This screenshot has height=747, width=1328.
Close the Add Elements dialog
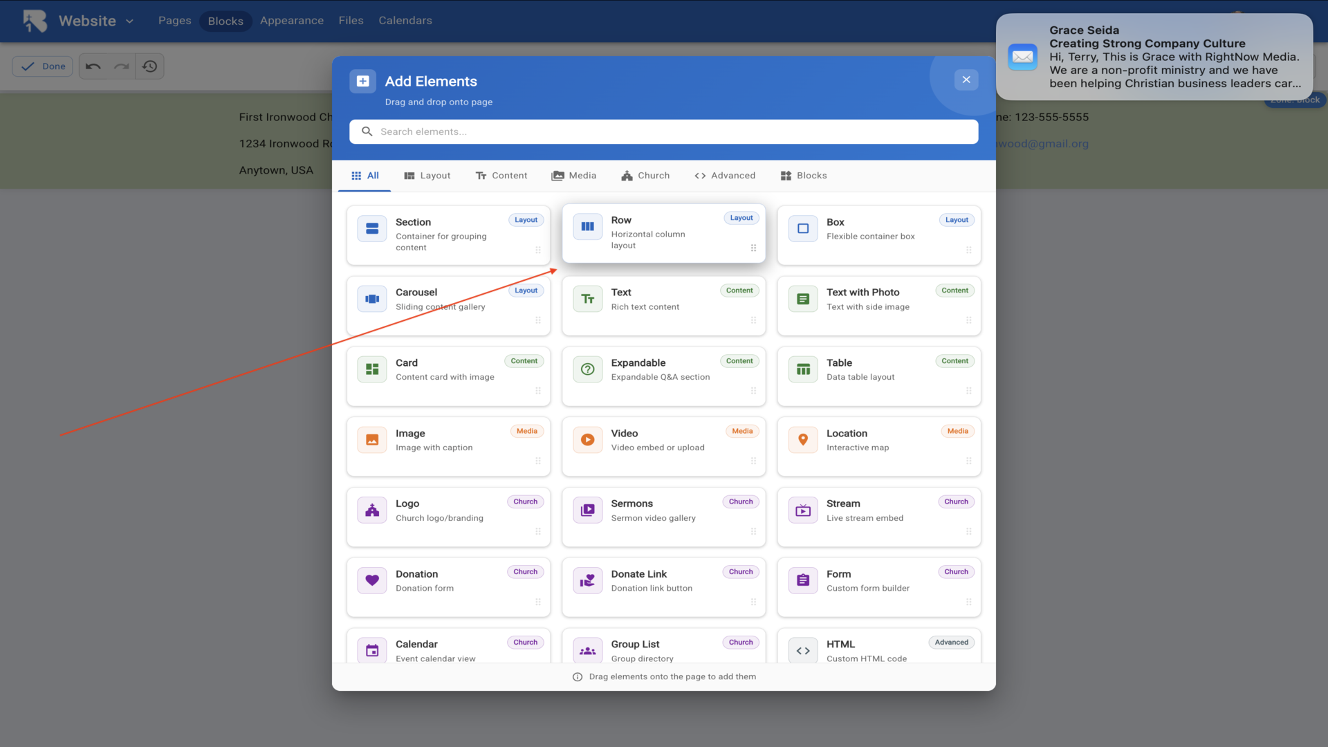966,80
